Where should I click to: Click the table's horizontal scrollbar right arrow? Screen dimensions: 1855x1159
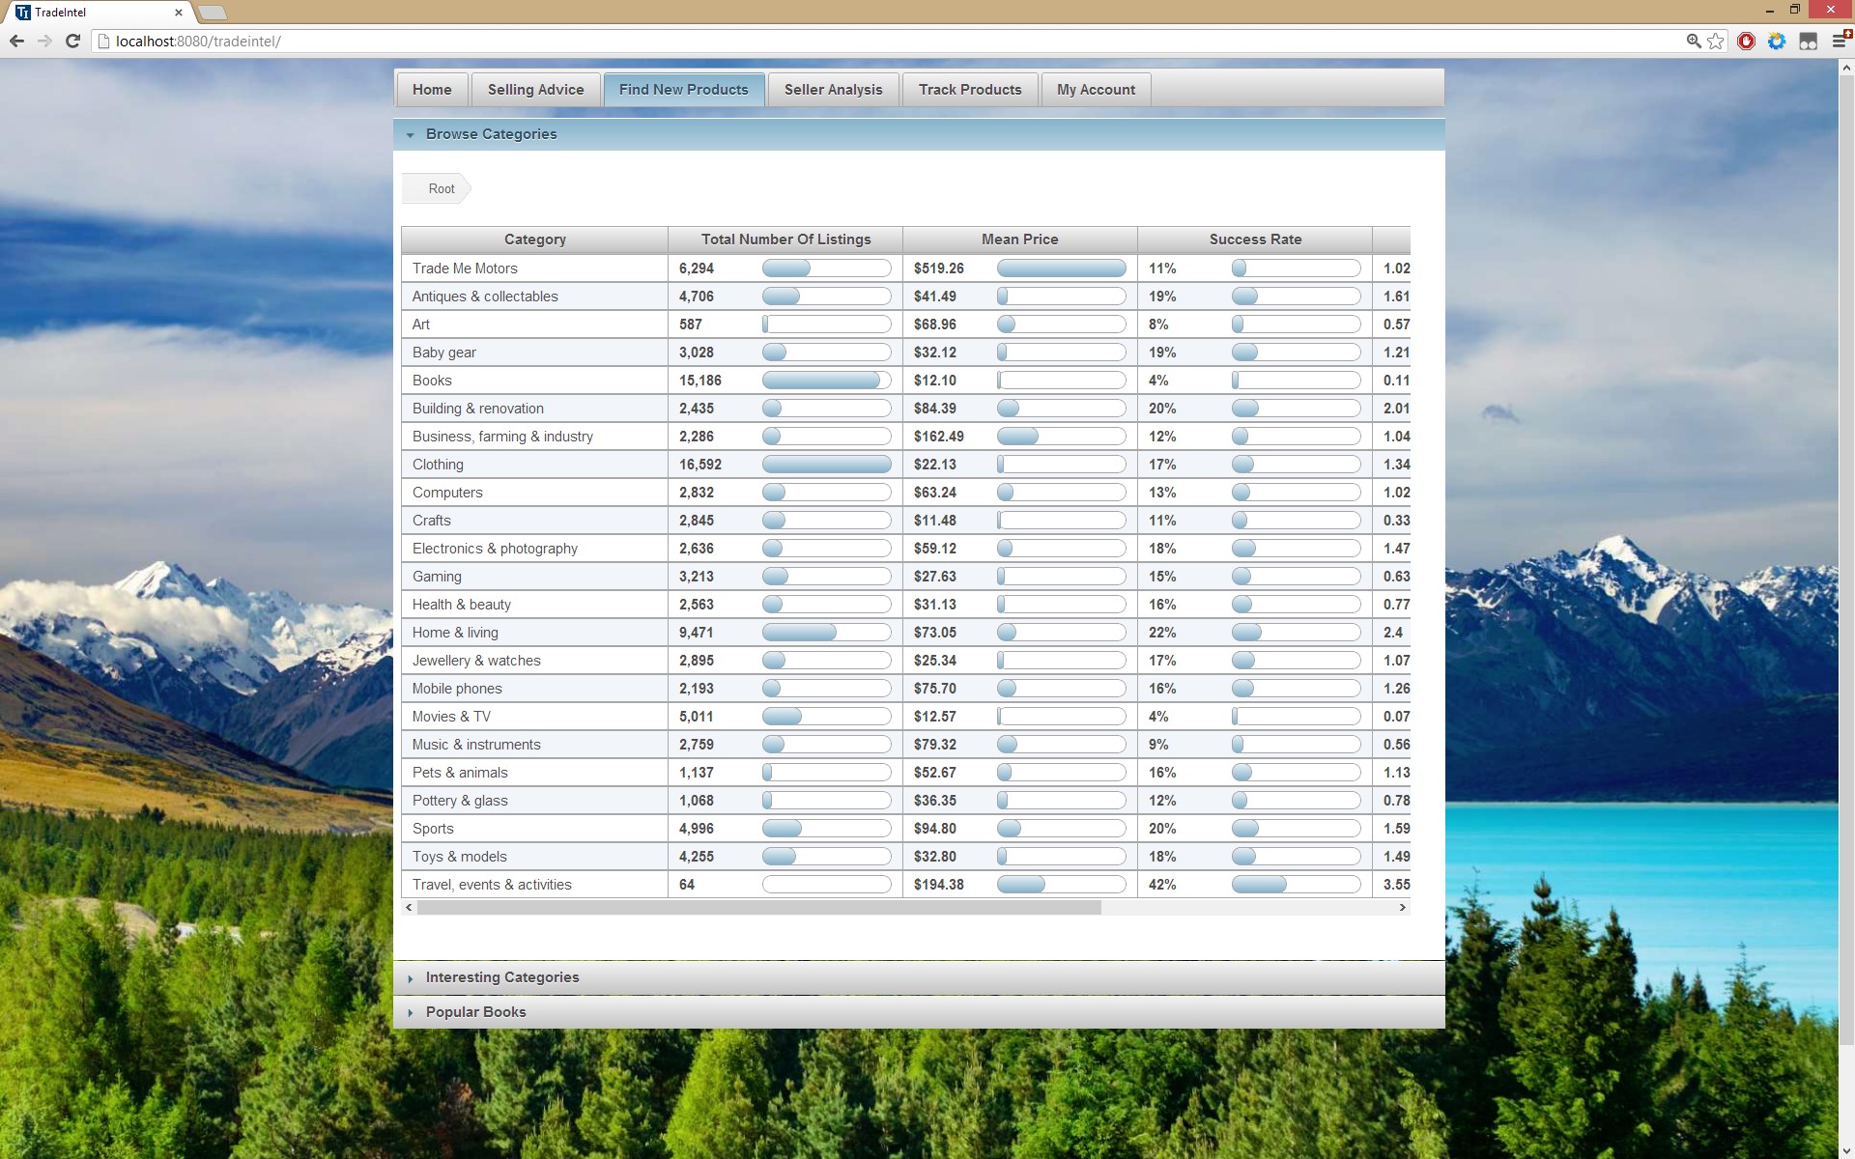pos(1402,908)
